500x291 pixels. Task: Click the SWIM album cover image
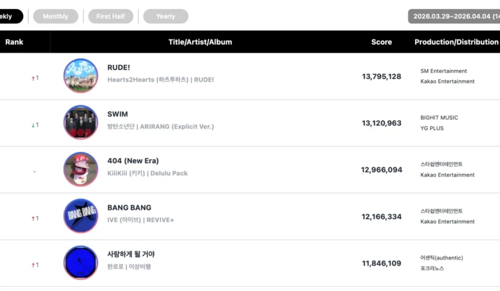81,123
